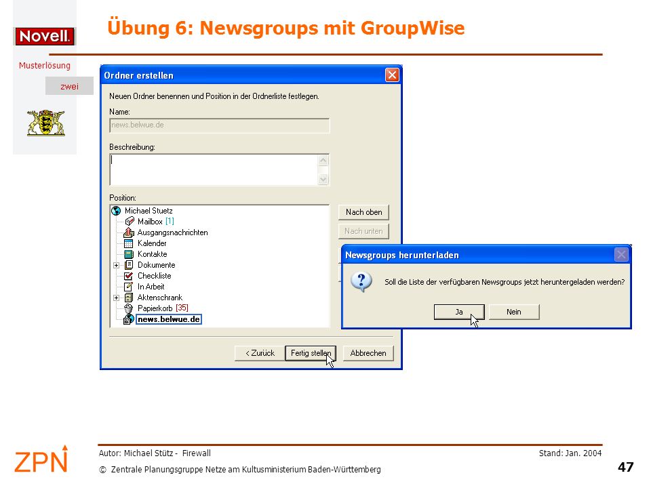651x488 pixels.
Task: Click the Name field with news.belwue.de
Action: (x=220, y=125)
